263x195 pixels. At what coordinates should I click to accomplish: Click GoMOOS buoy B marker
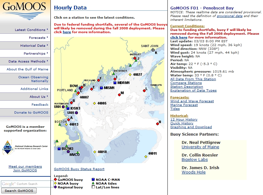click(71, 103)
